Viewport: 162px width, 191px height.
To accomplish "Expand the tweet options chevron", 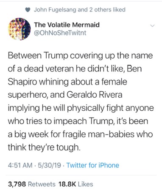I will [152, 26].
